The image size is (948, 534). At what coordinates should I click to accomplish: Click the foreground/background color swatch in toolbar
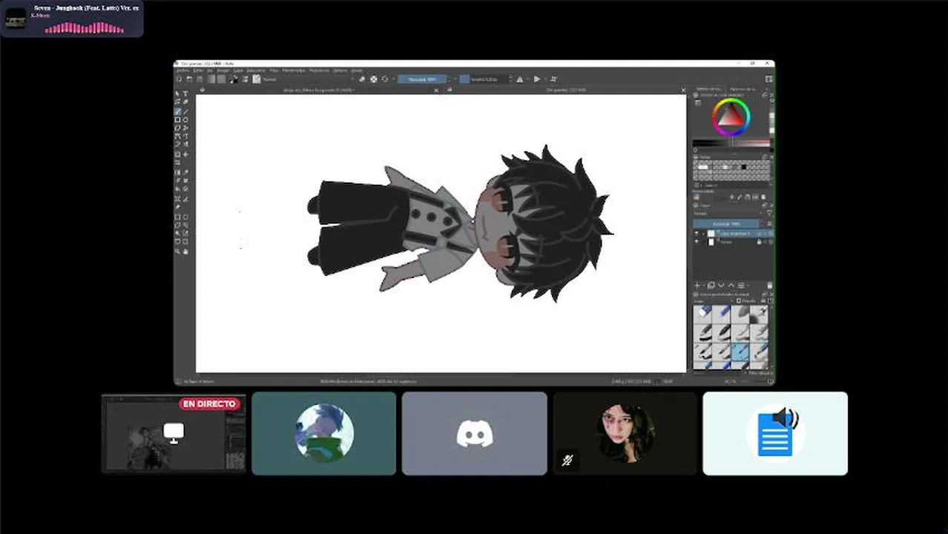tap(234, 79)
